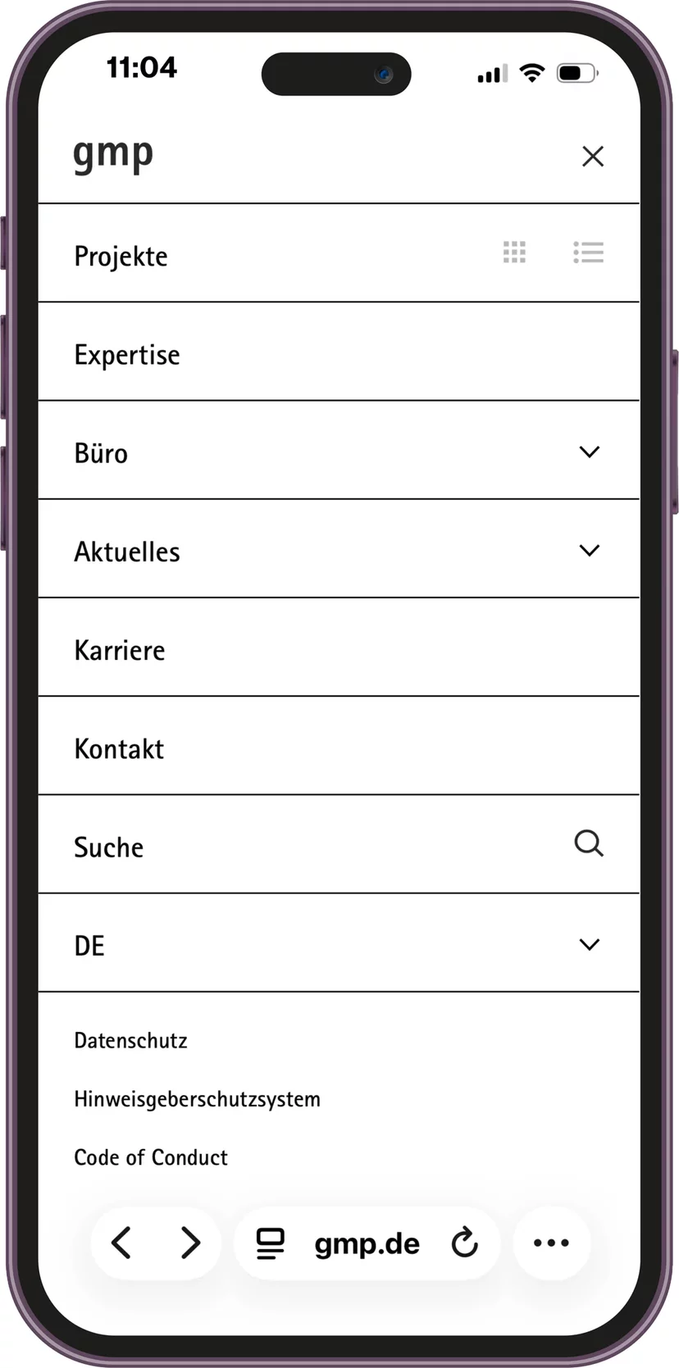Expand the Büro submenu chevron

point(590,452)
